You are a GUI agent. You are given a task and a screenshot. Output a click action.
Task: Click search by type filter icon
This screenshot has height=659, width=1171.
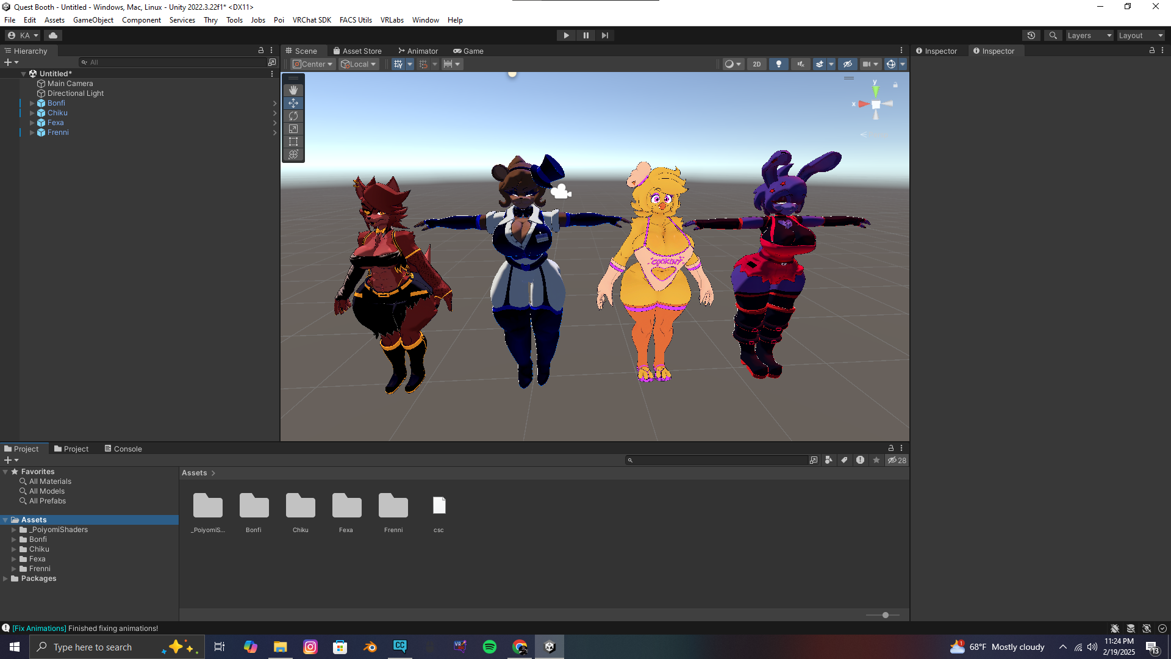(829, 461)
